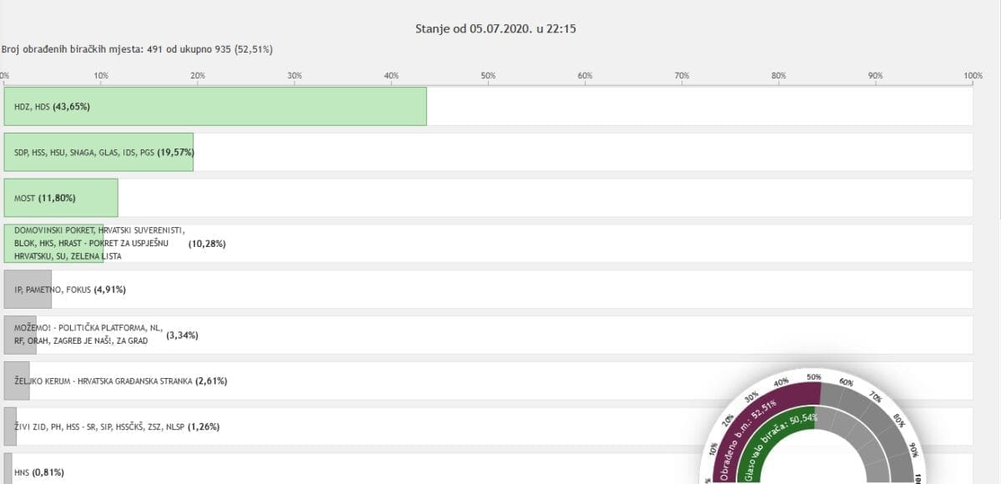Image resolution: width=1001 pixels, height=484 pixels.
Task: Click the 50% label on the horizontal axis
Action: point(488,76)
